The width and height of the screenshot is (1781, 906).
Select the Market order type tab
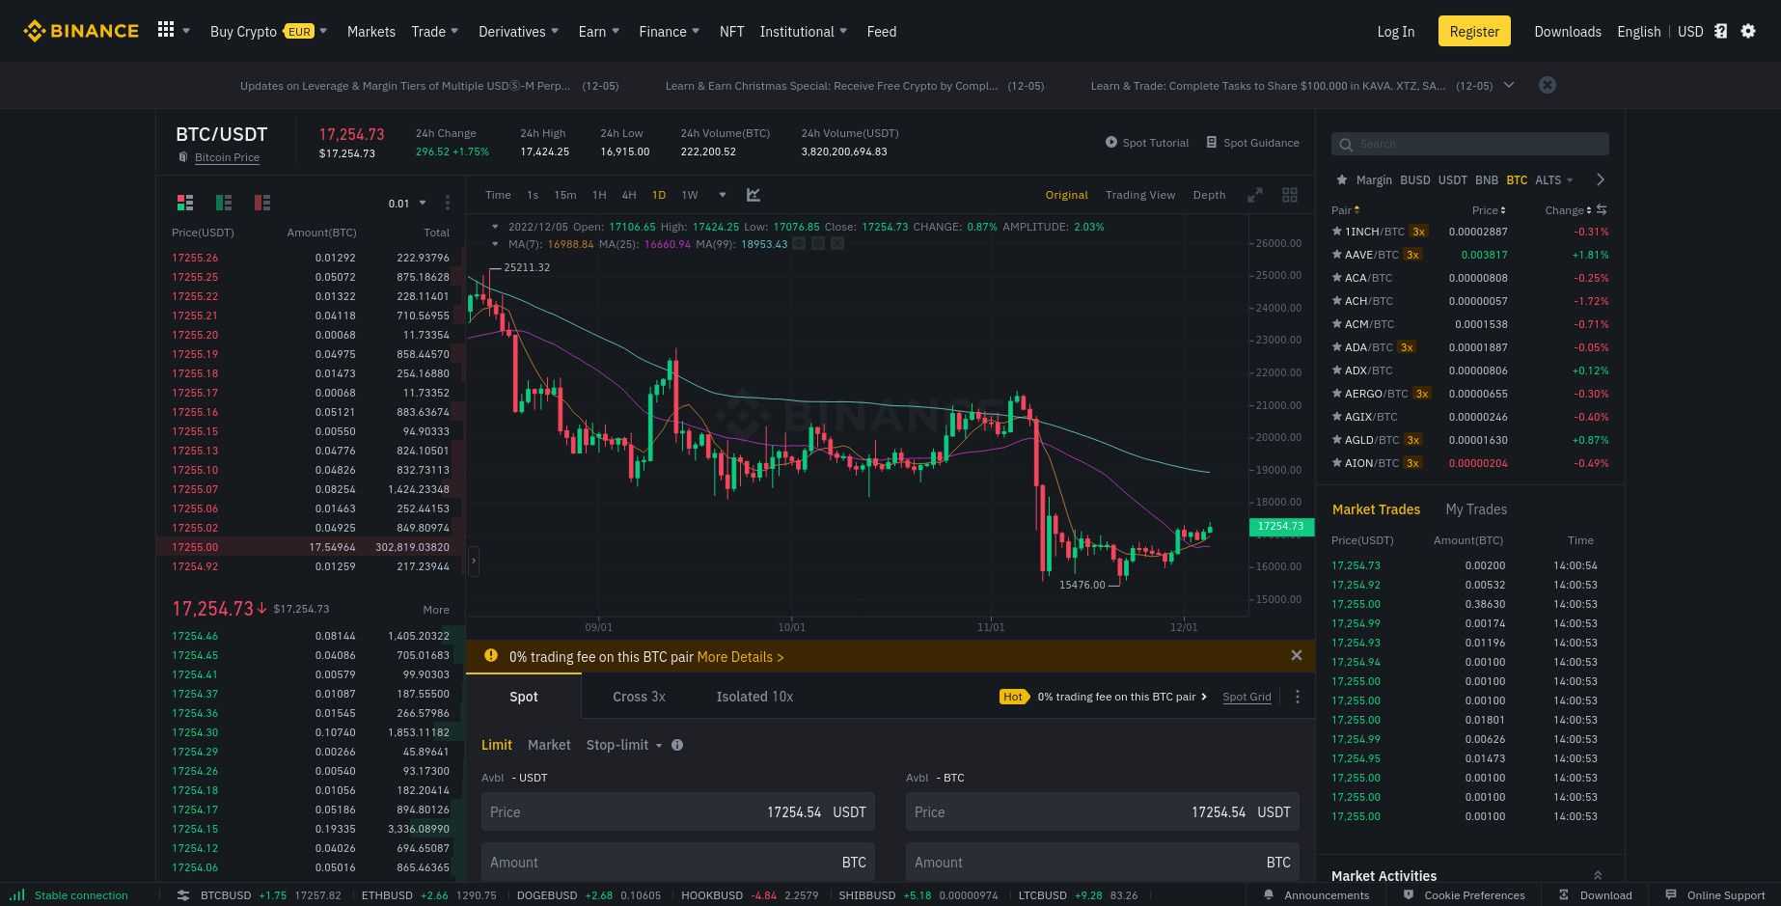click(x=549, y=745)
